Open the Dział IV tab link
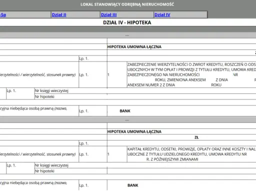The image size is (256, 192). coord(162,15)
